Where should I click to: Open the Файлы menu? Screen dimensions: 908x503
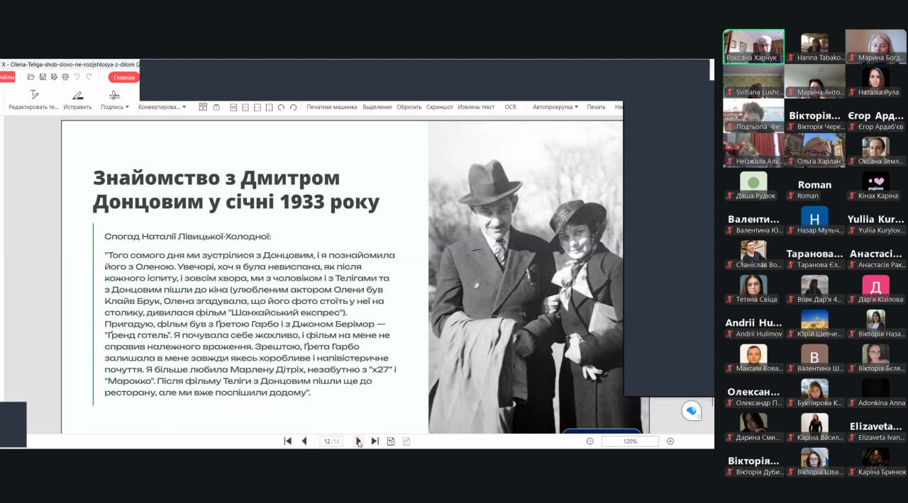point(6,77)
